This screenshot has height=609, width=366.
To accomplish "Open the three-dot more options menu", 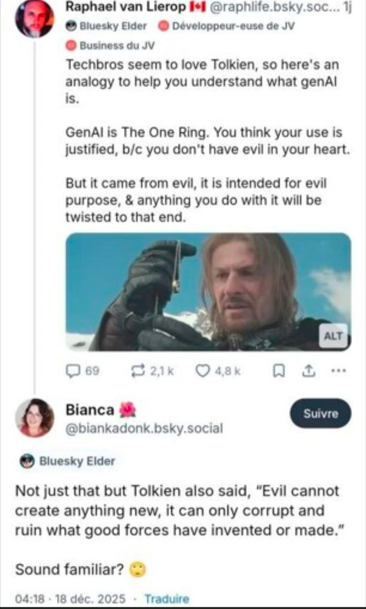I will point(339,371).
